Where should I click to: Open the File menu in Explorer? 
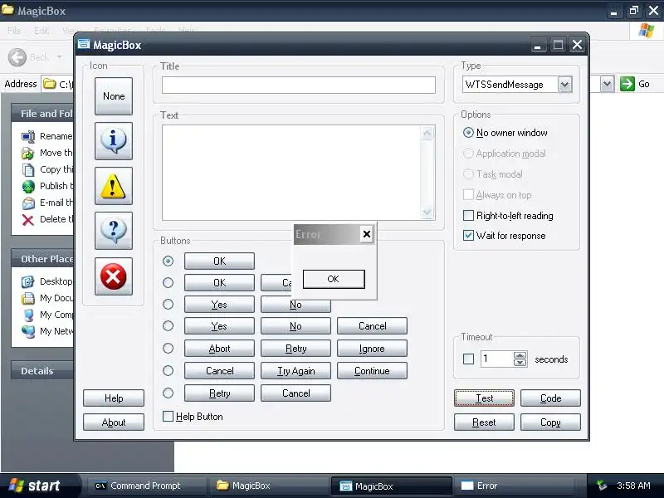tap(14, 31)
